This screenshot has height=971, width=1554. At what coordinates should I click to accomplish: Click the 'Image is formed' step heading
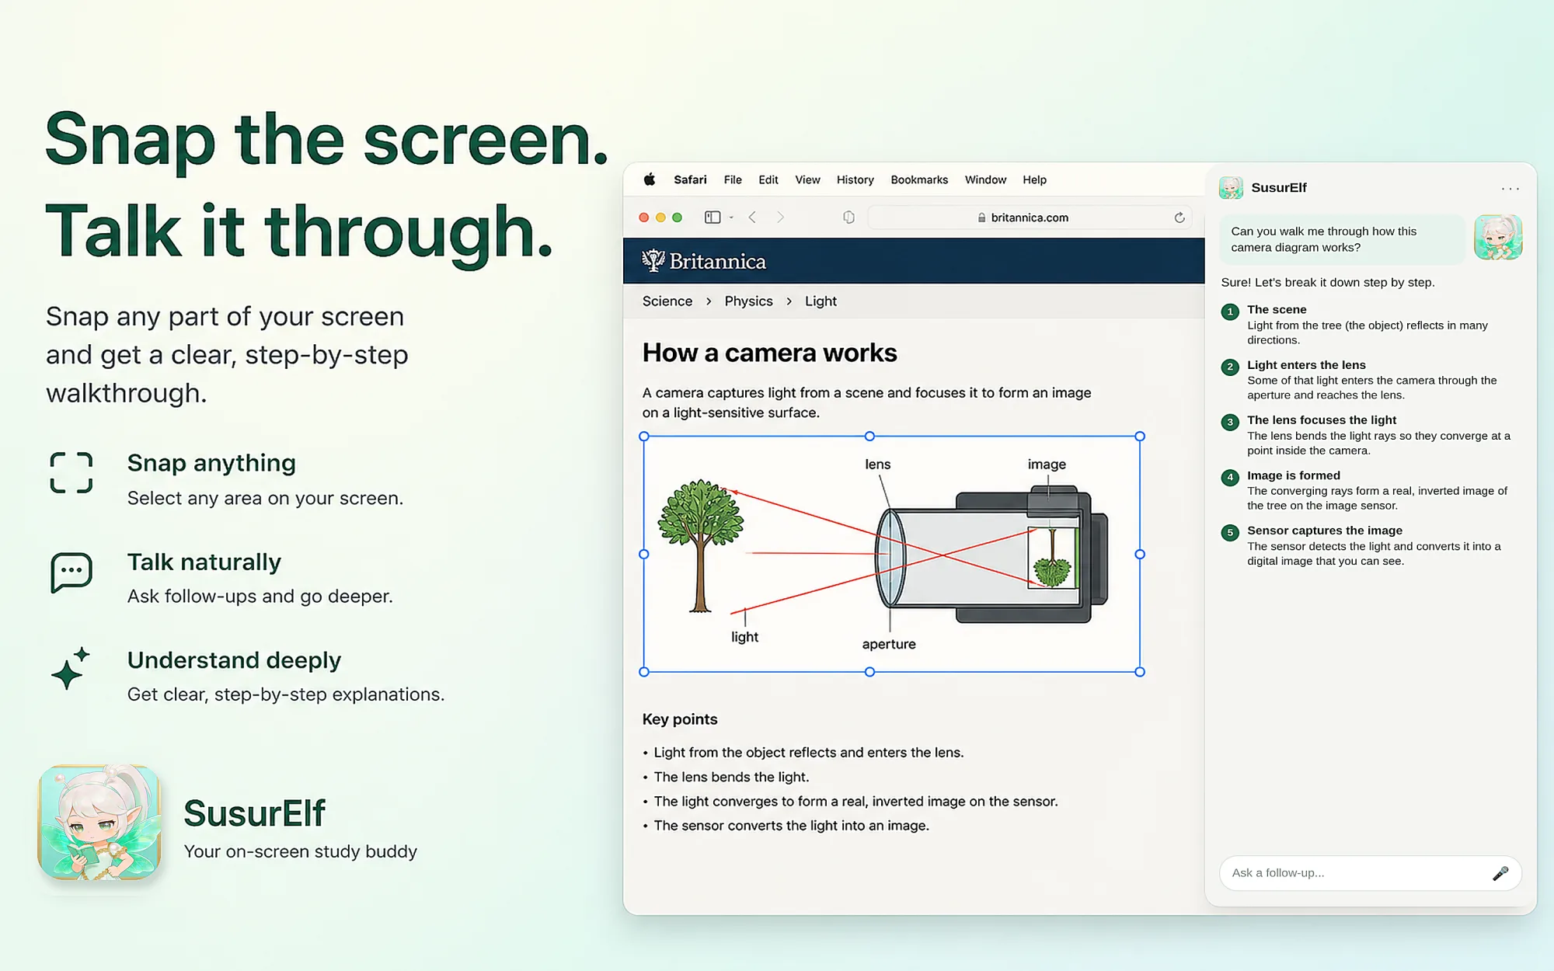pos(1294,475)
